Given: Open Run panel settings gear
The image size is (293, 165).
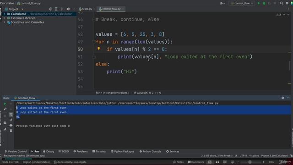Looking at the screenshot, I should [283, 98].
